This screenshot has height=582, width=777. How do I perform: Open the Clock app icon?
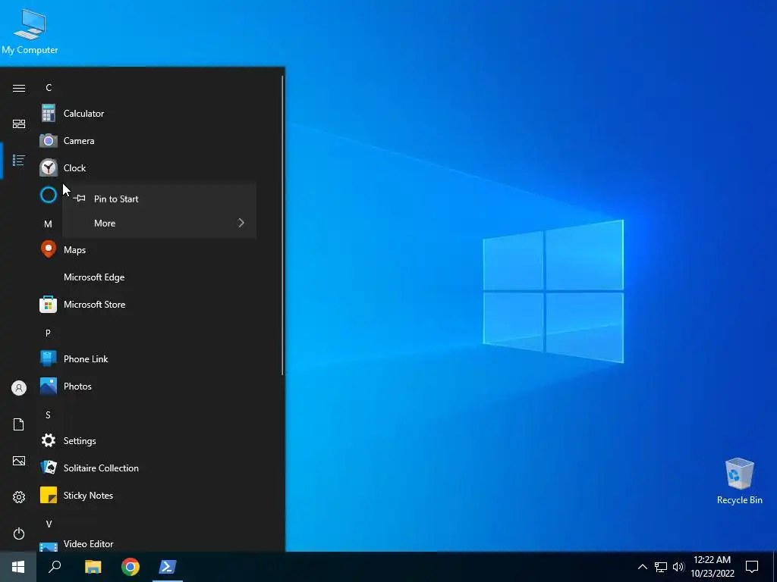coord(48,168)
